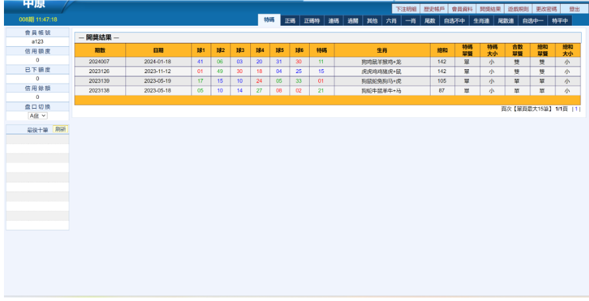Open the A盘 dropdown under 盘口切换
This screenshot has height=301, width=589.
pyautogui.click(x=38, y=116)
